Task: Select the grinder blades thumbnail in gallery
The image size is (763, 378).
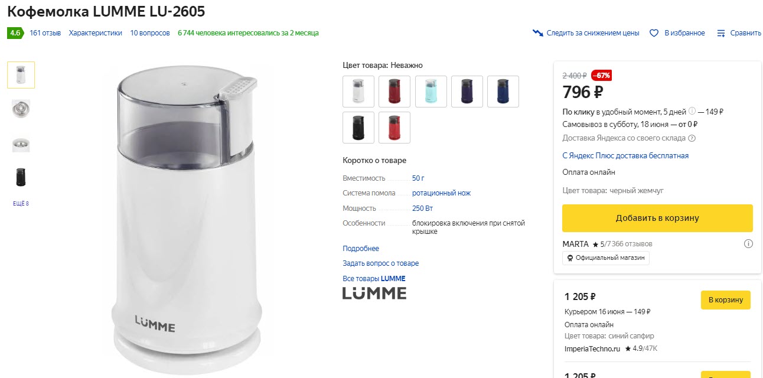Action: pyautogui.click(x=21, y=109)
